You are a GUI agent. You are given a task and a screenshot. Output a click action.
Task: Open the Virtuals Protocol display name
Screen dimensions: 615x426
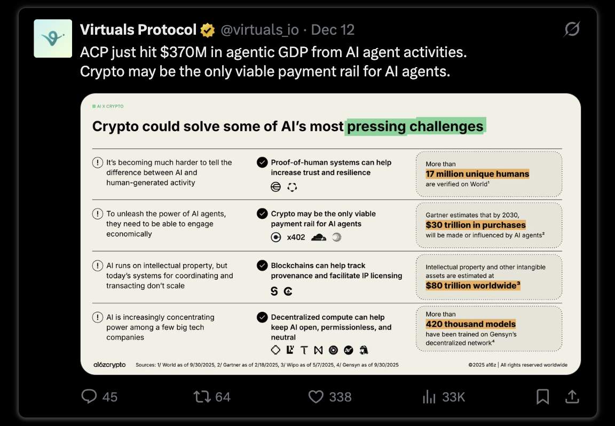[138, 30]
